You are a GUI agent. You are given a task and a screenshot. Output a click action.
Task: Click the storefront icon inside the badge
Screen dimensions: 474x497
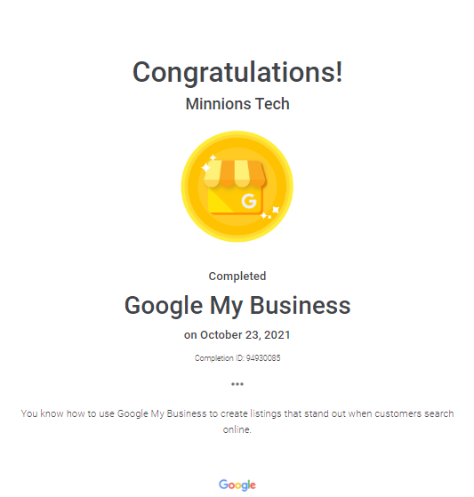pyautogui.click(x=235, y=188)
